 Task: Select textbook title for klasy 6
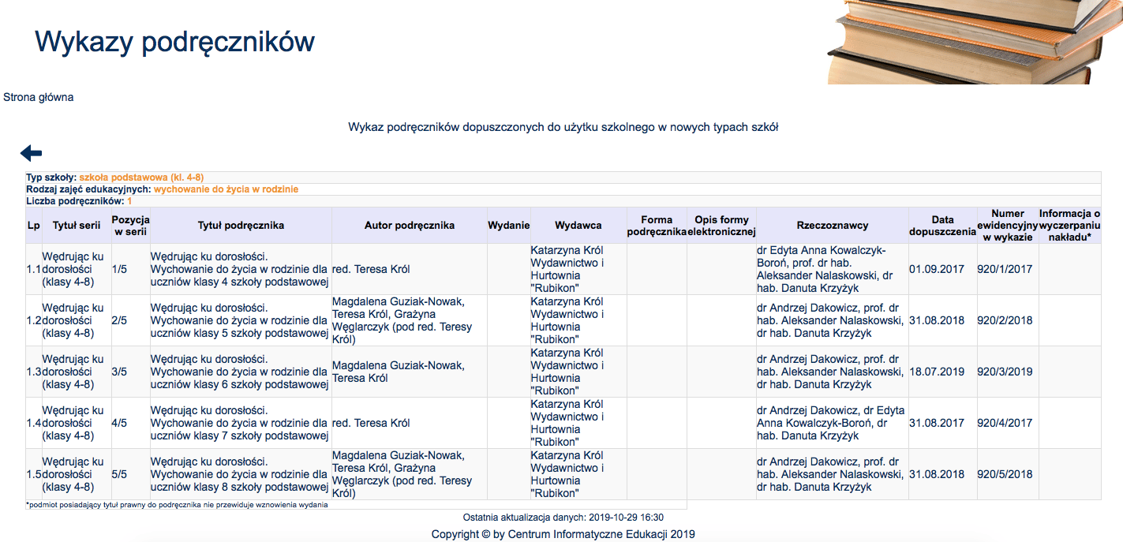click(240, 372)
